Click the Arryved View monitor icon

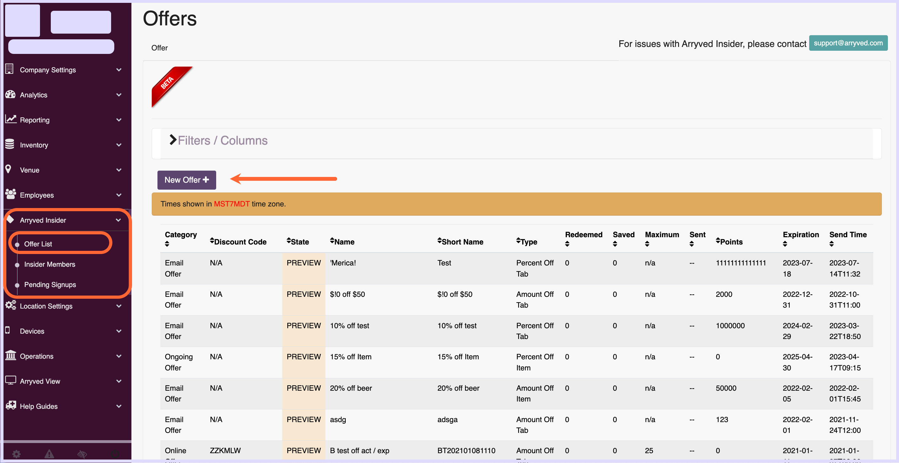click(10, 380)
